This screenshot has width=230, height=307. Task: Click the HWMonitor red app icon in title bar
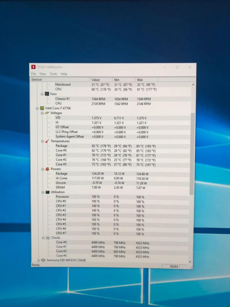point(33,67)
